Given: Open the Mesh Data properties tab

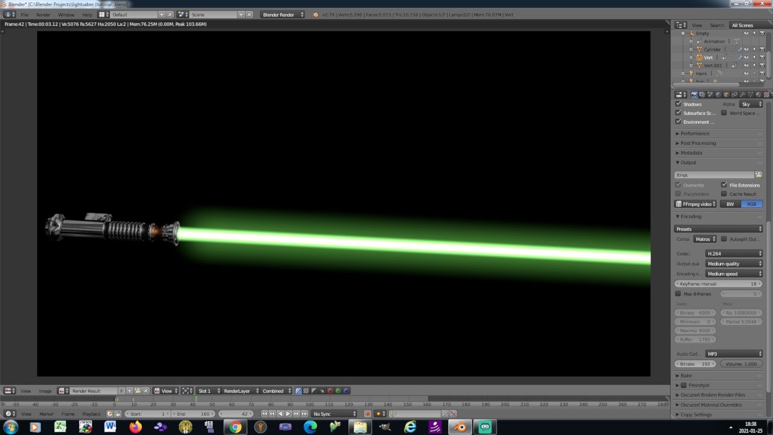Looking at the screenshot, I should [x=750, y=95].
